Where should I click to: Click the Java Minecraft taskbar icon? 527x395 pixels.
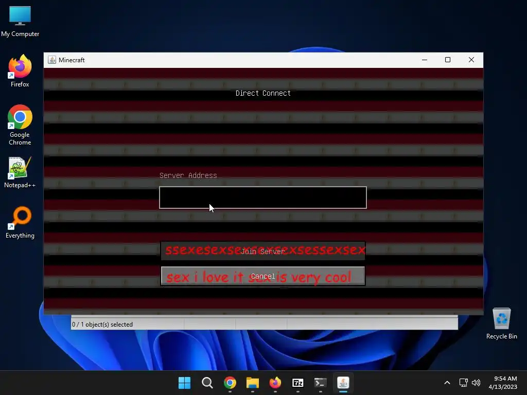tap(343, 383)
